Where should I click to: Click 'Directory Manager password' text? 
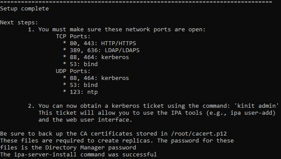tap(91, 148)
